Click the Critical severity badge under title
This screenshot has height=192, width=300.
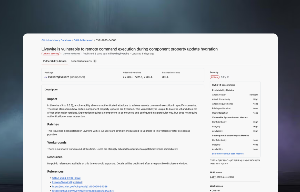pos(51,54)
